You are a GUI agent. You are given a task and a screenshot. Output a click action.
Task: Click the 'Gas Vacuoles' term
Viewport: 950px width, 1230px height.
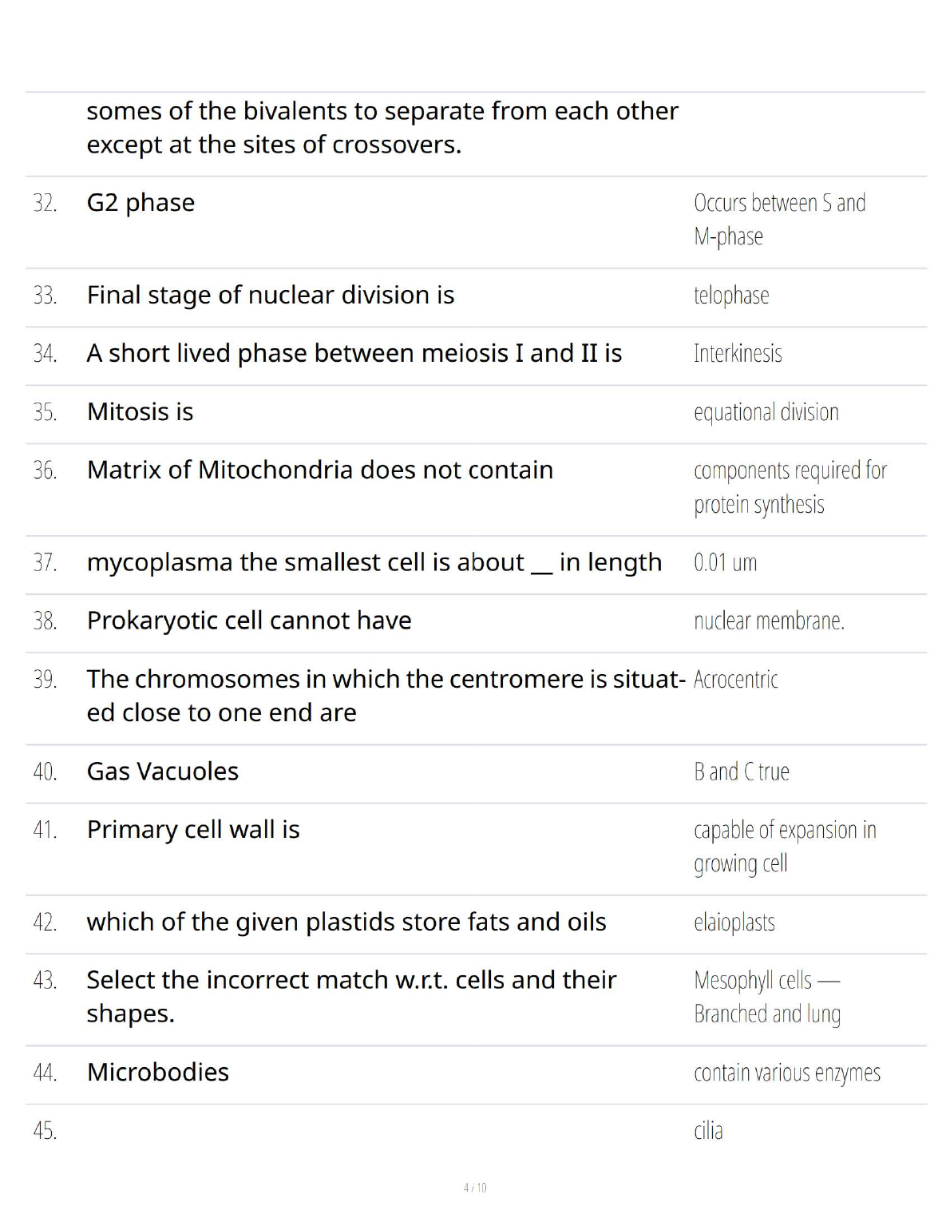162,772
